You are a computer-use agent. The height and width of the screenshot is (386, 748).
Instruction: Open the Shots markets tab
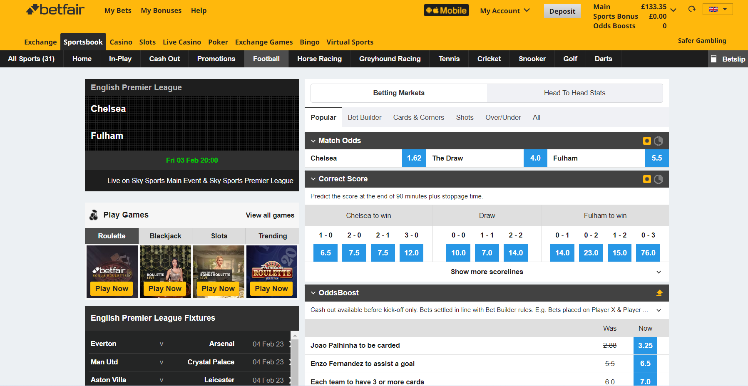tap(465, 118)
